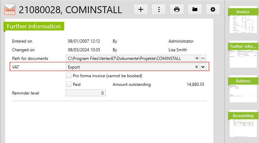Expand the VAT dropdown arrow
This screenshot has height=143, width=259.
click(203, 67)
